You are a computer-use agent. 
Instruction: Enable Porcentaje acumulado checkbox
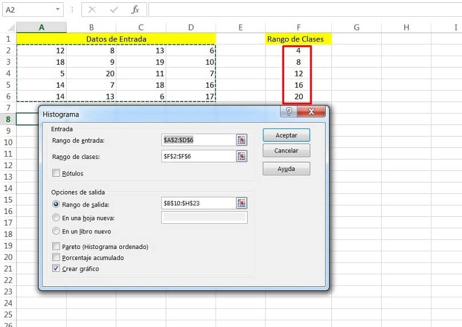click(56, 257)
